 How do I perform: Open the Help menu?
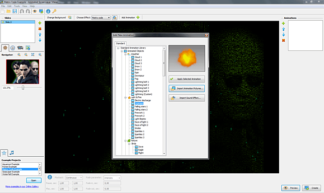(x=32, y=6)
